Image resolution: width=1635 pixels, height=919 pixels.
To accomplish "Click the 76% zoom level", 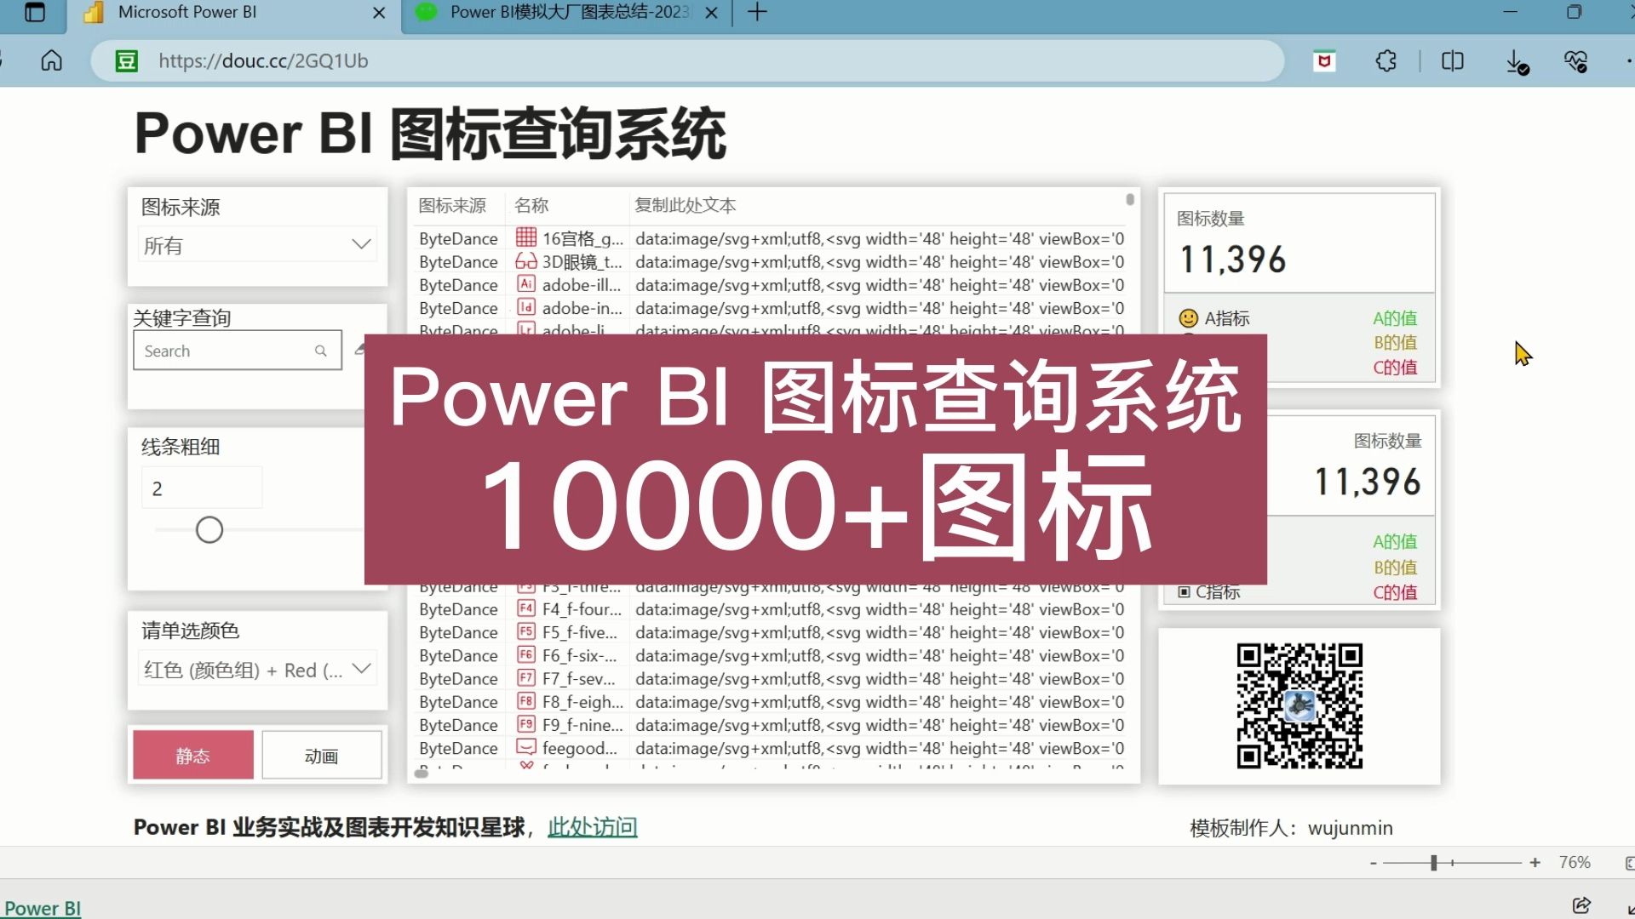I will 1575,863.
